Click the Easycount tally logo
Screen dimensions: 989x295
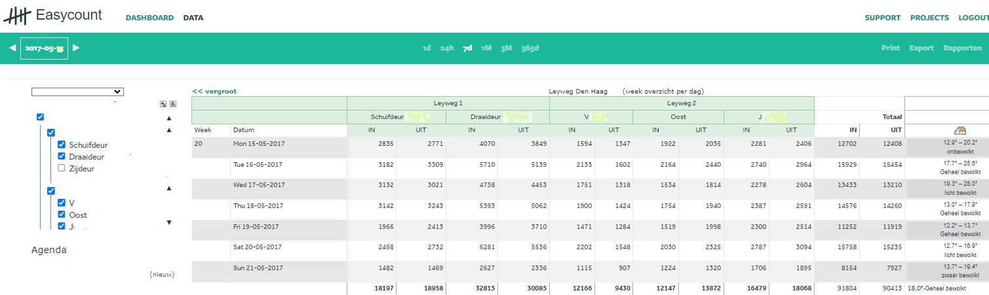pyautogui.click(x=18, y=16)
